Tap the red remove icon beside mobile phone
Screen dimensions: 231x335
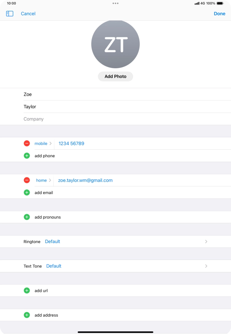click(x=27, y=143)
